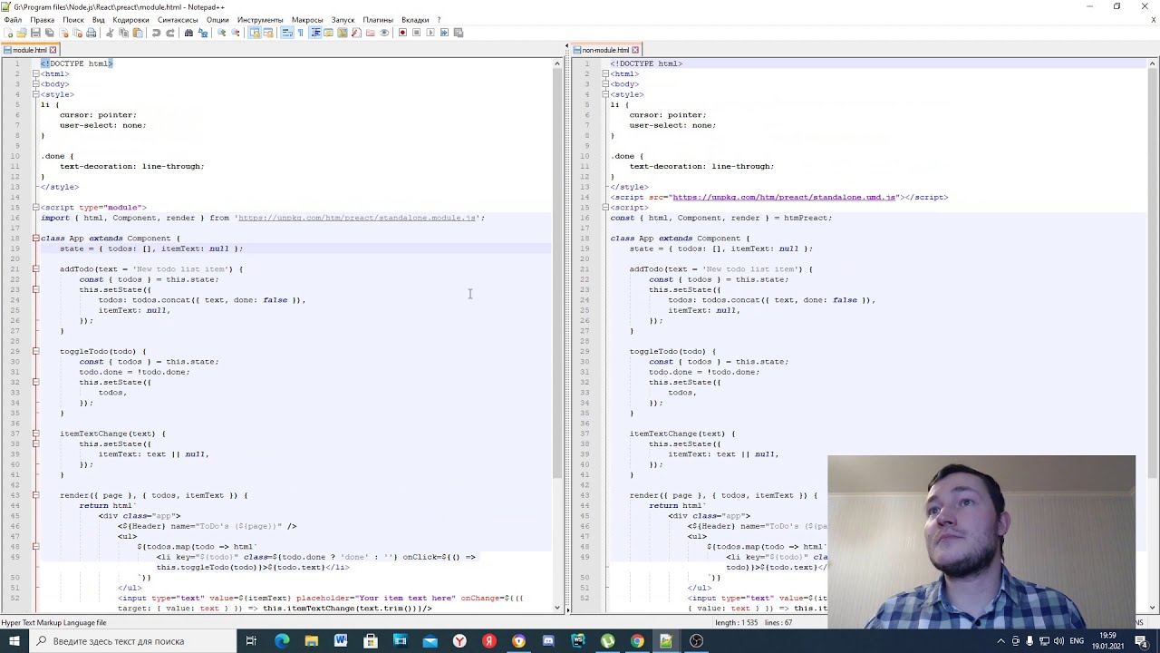Open Task View from taskbar
1160x653 pixels.
click(251, 641)
